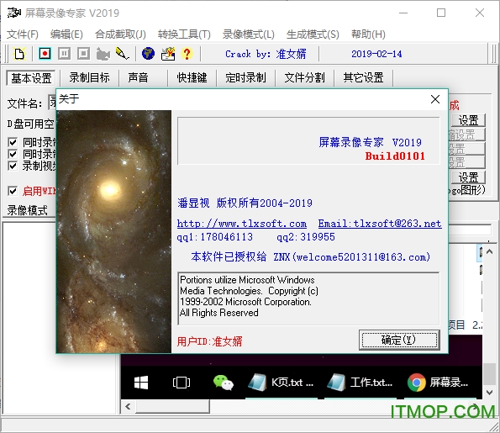Open the 转换工具(T) menu
500x433 pixels.
(x=184, y=34)
